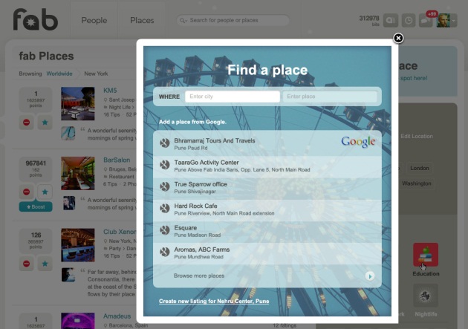Focus the search people or places field

233,20
